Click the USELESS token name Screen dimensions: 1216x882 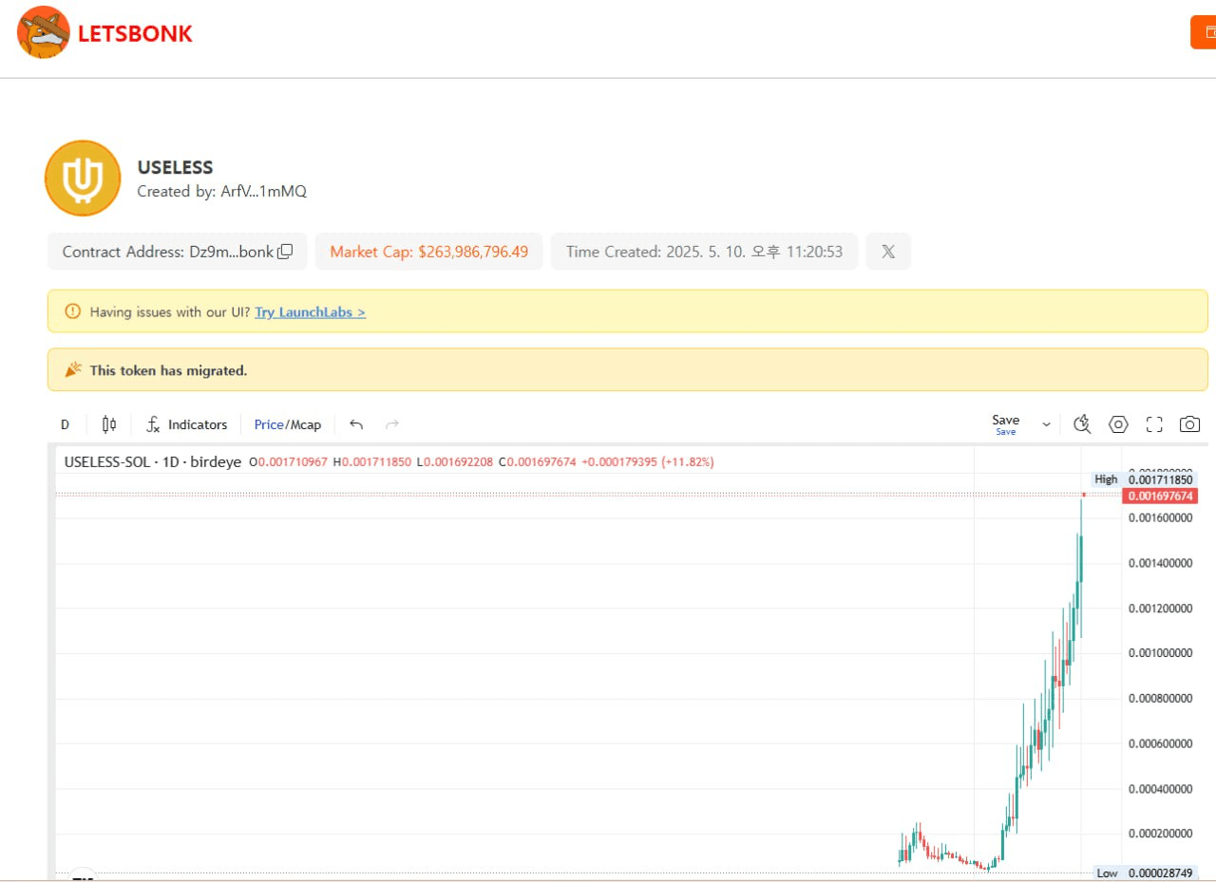[x=175, y=168]
